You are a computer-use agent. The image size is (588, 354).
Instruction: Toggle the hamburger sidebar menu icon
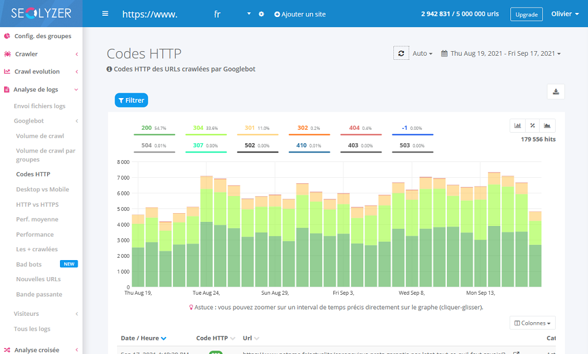tap(105, 14)
